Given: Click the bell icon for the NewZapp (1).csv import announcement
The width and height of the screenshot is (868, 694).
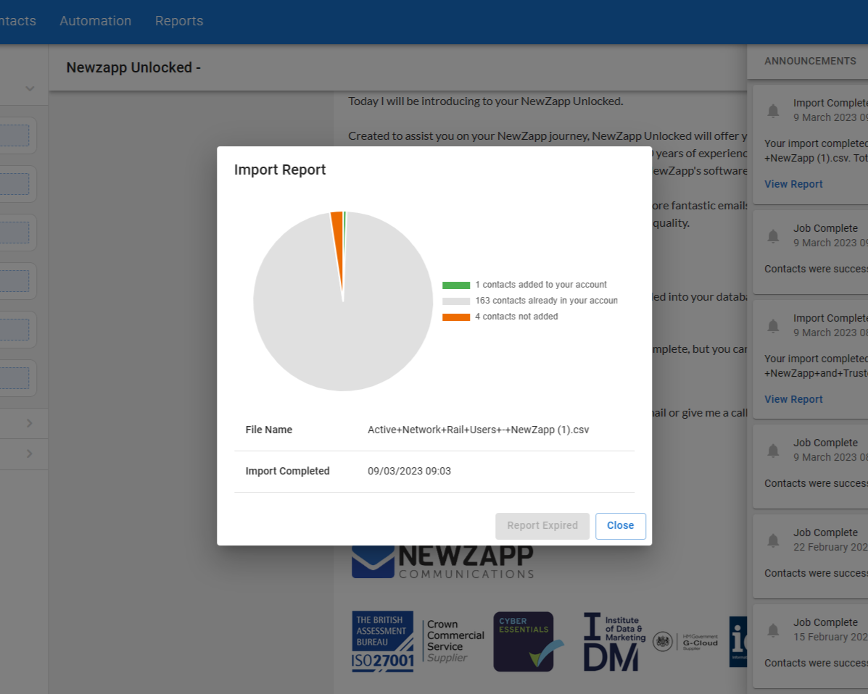Looking at the screenshot, I should 773,111.
